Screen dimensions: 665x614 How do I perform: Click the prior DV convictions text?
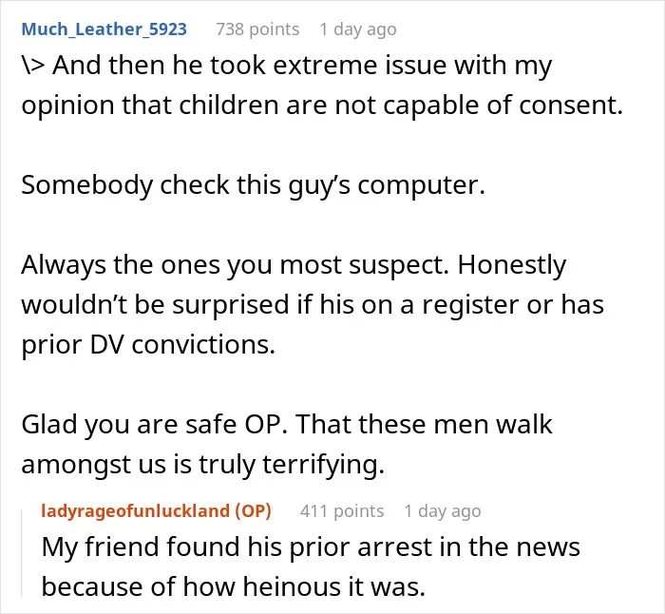[x=148, y=345]
